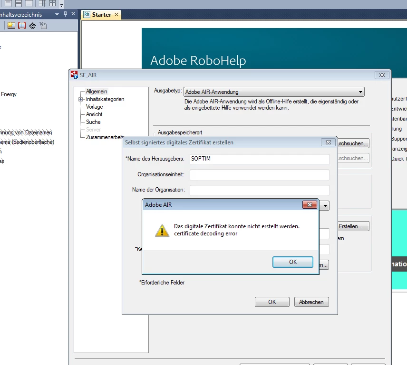Select Ansicht in the settings tree

pyautogui.click(x=94, y=114)
